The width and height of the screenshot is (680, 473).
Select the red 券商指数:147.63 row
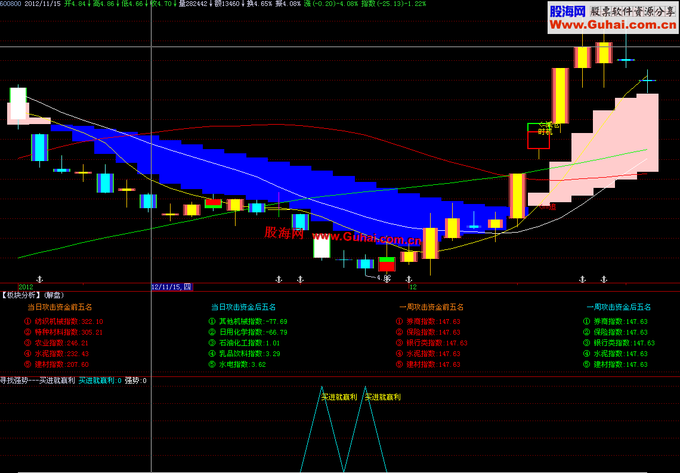coord(428,321)
